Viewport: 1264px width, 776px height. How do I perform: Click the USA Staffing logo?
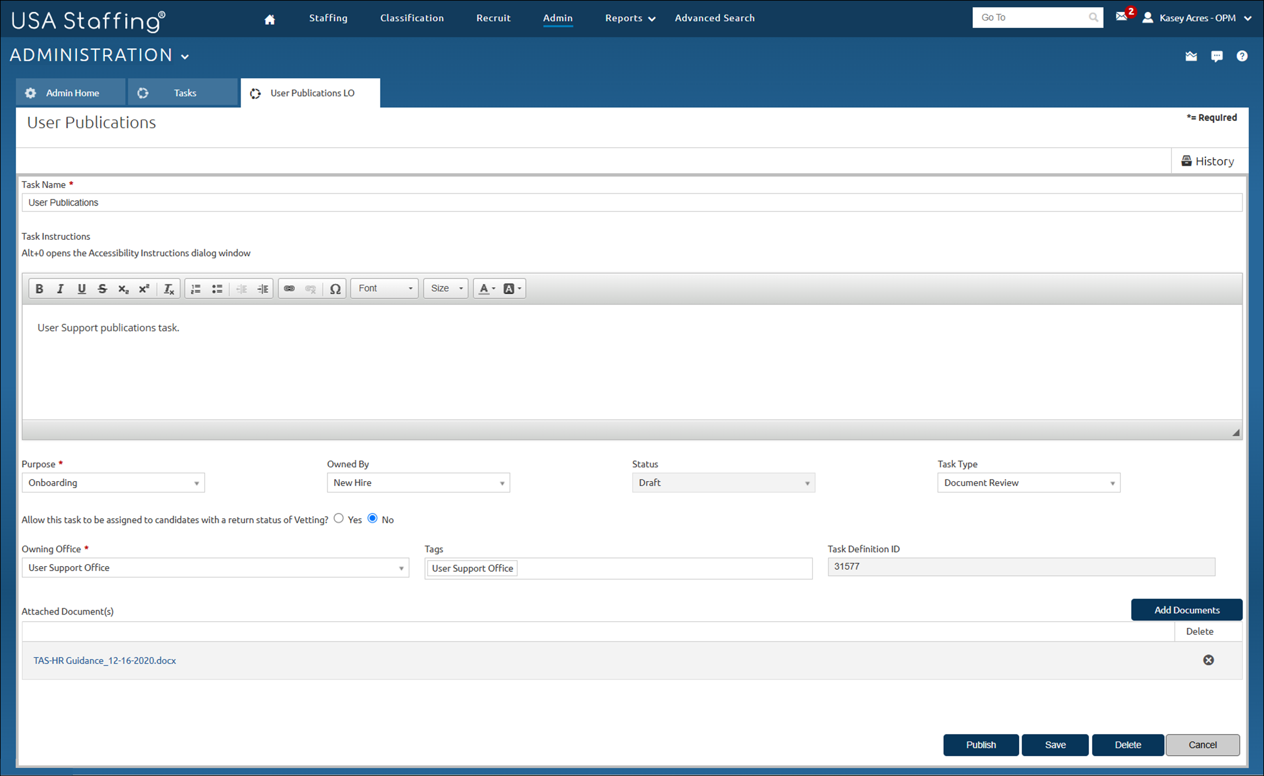point(87,21)
